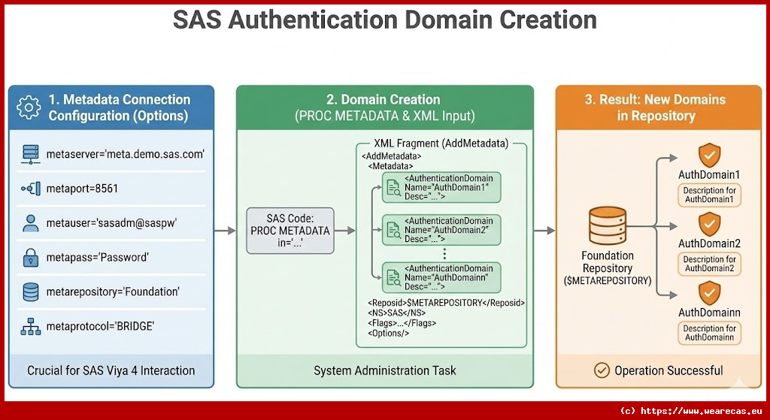Click the shield checkmark above AuthDomainn
The image size is (770, 420).
[709, 292]
